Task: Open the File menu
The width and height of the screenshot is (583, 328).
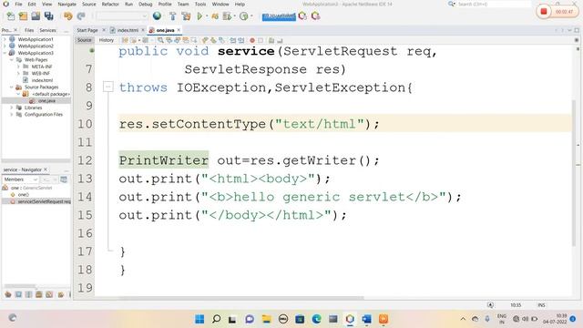Action: click(x=18, y=4)
